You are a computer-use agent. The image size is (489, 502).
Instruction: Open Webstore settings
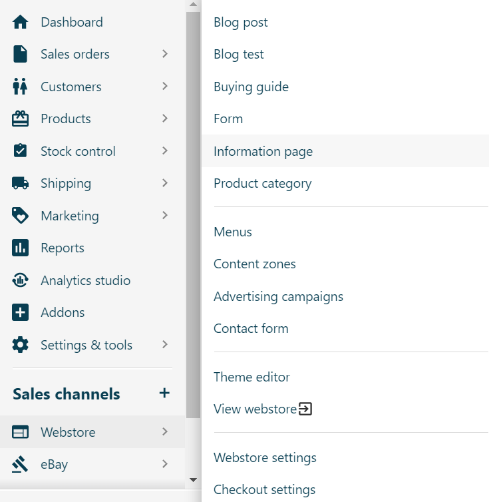point(265,457)
